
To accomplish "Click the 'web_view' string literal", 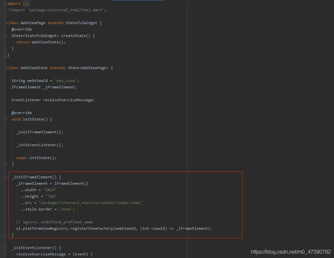I will (66, 81).
